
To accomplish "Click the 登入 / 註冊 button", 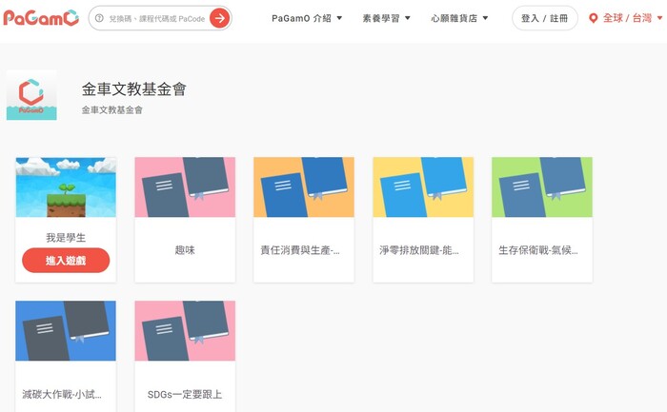I will click(544, 18).
